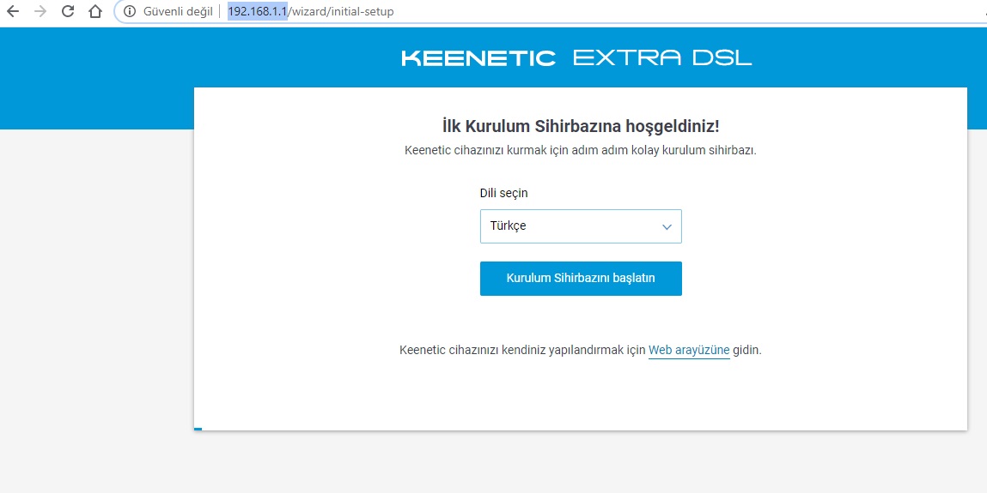Click the browser forward arrow

[x=40, y=11]
